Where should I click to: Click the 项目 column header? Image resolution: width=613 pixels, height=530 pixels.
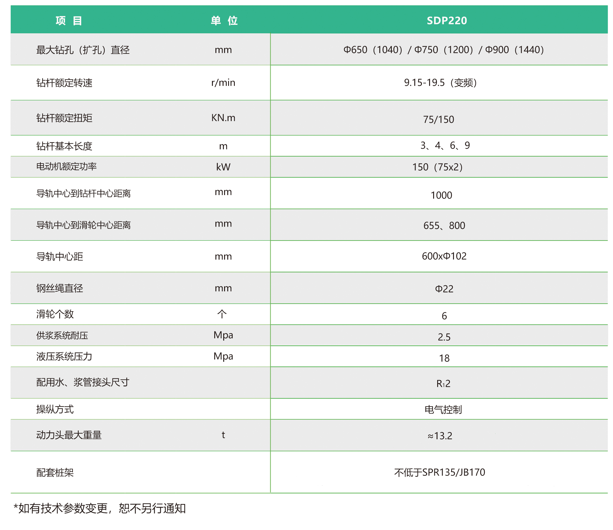click(x=69, y=21)
